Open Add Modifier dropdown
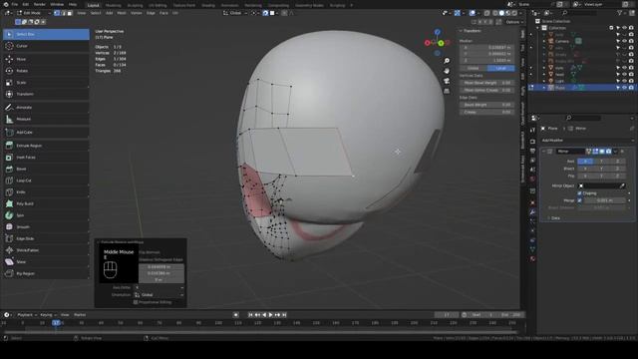Image resolution: width=638 pixels, height=359 pixels. [587, 141]
